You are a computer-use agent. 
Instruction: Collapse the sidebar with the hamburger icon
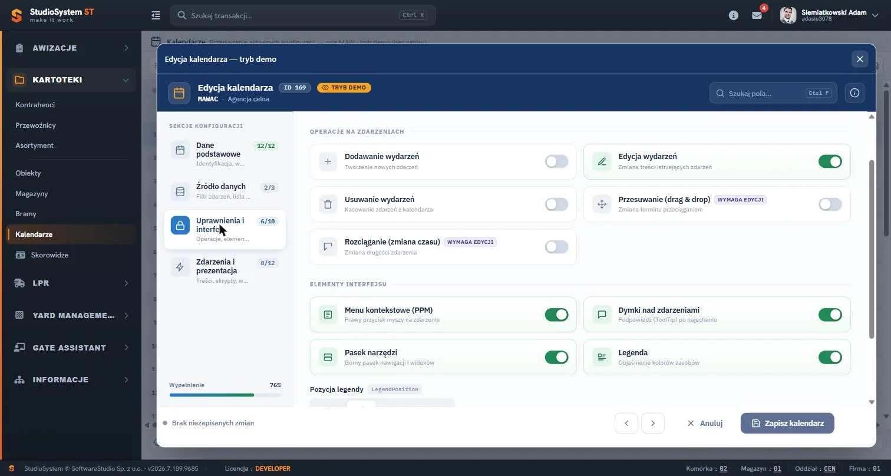coord(156,15)
